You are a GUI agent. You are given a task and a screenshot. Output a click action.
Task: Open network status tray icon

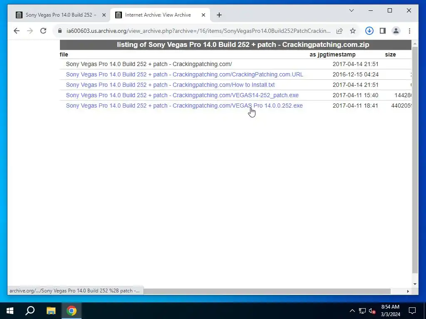362,311
